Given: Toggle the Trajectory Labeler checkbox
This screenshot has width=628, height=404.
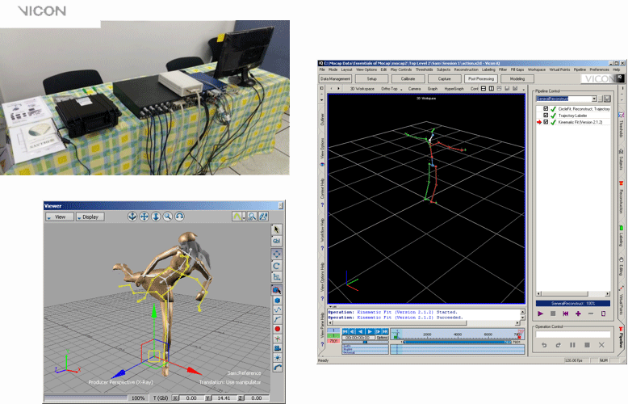Looking at the screenshot, I should point(546,116).
